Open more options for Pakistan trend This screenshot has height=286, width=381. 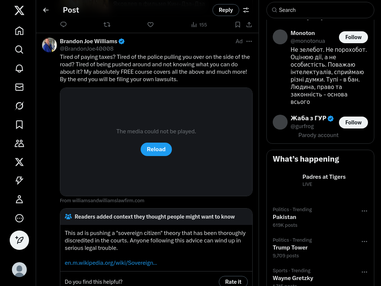tap(364, 211)
